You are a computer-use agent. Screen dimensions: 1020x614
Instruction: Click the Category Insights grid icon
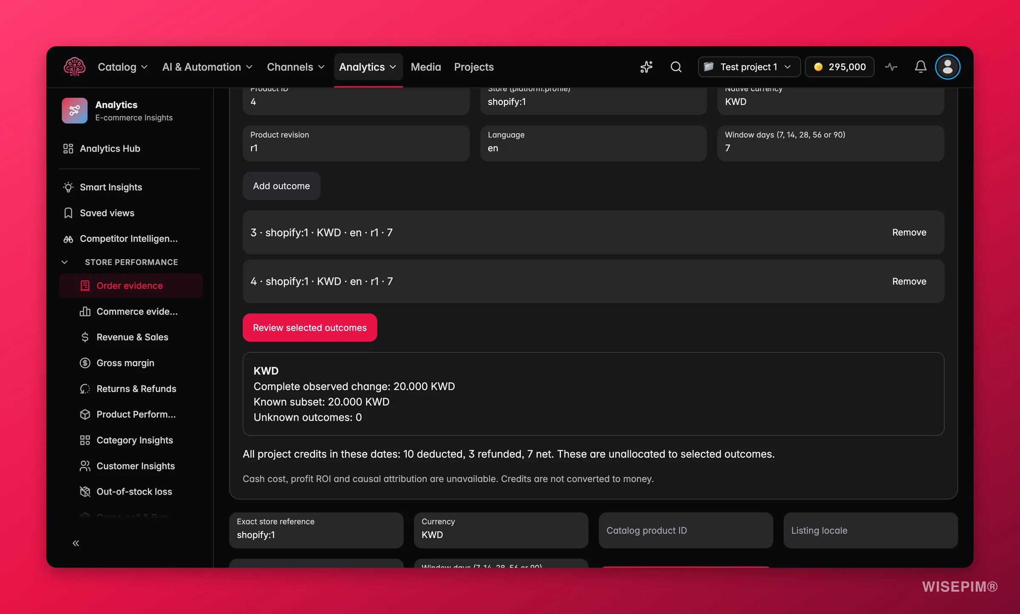85,440
